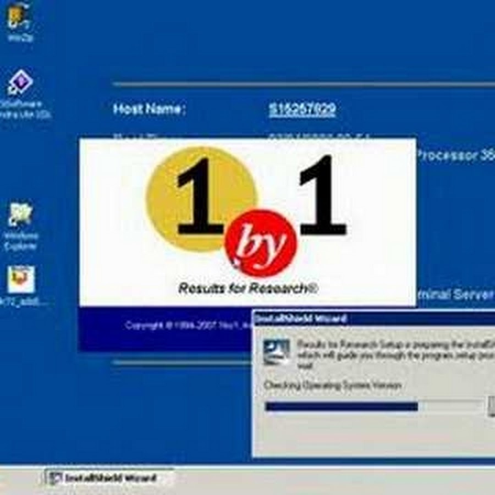Open the installer file icon on desktop

point(21,279)
